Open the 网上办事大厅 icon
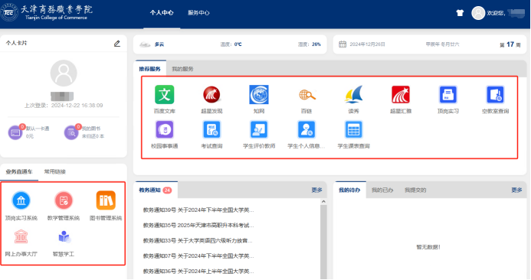This screenshot has width=531, height=280. [21, 236]
